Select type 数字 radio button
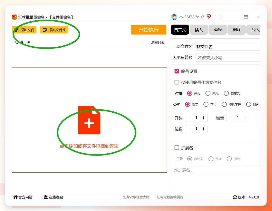Viewport: 272px width, 211px height. tap(188, 104)
